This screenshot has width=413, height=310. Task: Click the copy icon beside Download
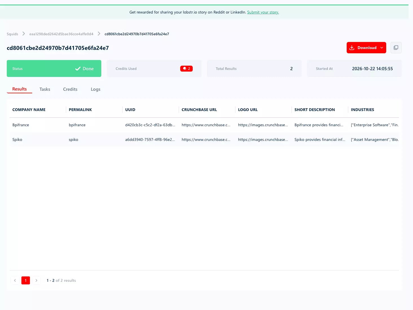396,48
